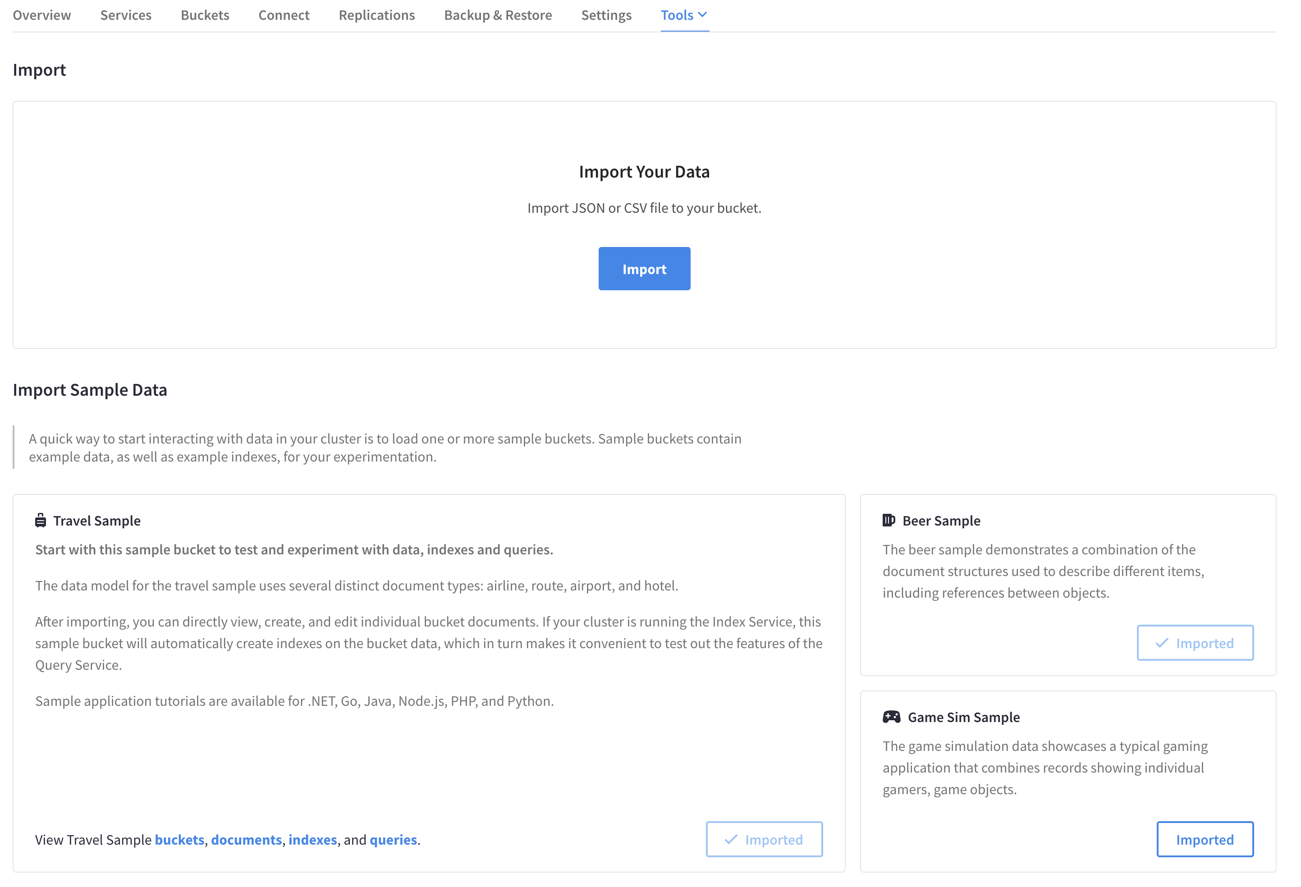1301x887 pixels.
Task: Click the Beer Sample card title
Action: click(941, 521)
